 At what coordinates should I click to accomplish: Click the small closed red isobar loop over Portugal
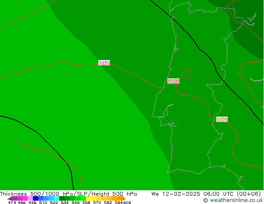point(187,74)
